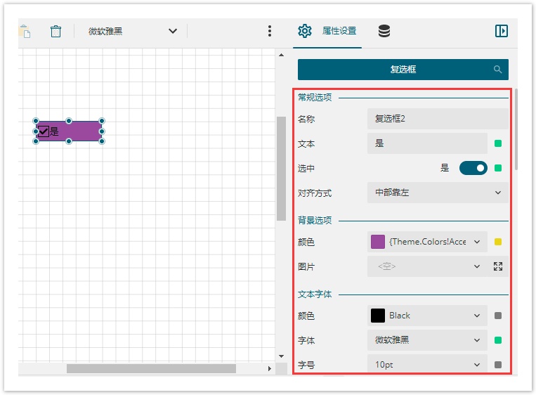
Task: Open the 对齐方式 dropdown showing 中部靠左
Action: [438, 193]
